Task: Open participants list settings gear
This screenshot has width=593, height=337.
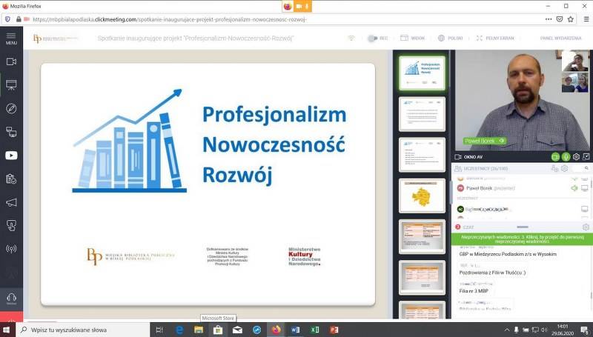Action: [x=564, y=169]
